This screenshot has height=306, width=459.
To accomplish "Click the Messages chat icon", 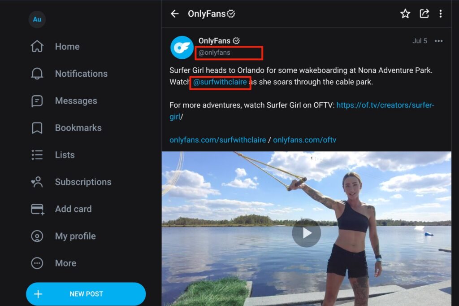I will point(37,101).
